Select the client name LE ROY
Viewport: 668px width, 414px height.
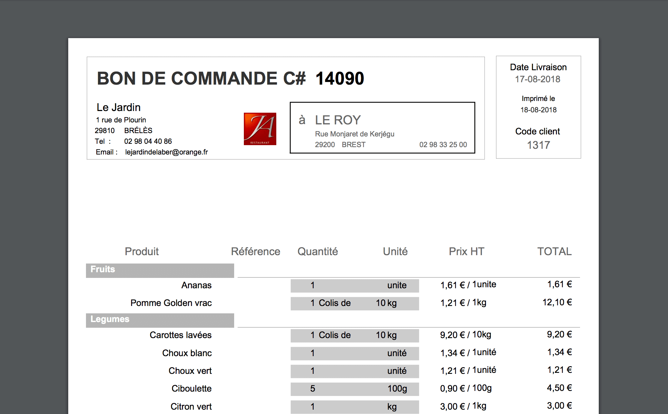point(338,120)
